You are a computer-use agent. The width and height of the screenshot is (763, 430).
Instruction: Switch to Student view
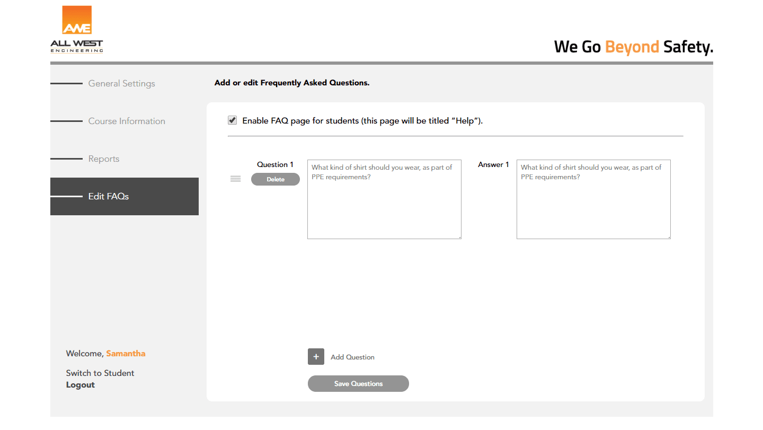pyautogui.click(x=100, y=373)
